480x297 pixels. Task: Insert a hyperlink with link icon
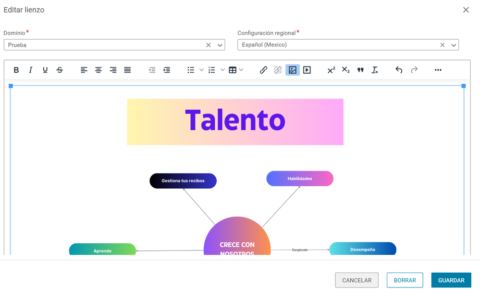click(x=263, y=70)
